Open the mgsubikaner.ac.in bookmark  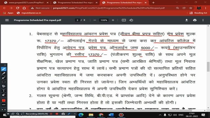click(29, 13)
